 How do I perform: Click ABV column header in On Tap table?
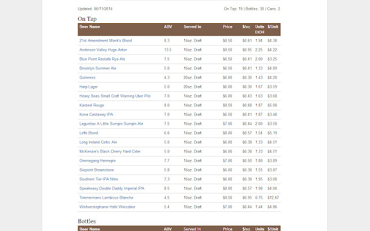168,27
